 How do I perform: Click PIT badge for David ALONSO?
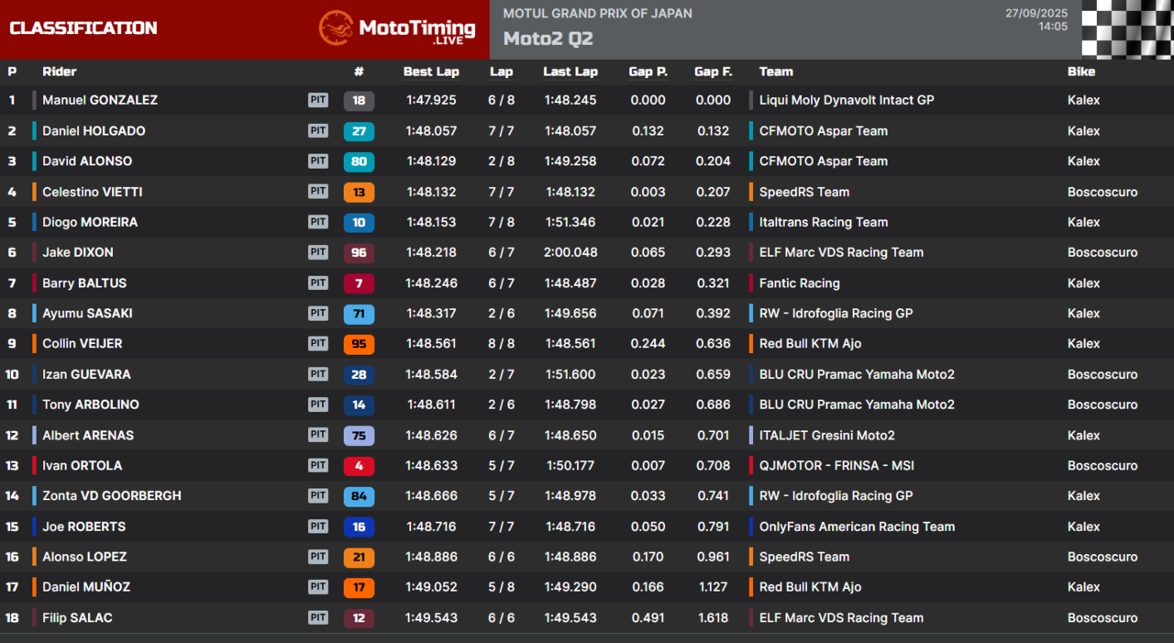tap(318, 161)
